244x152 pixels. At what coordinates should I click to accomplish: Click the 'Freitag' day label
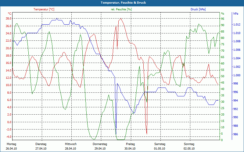pyautogui.click(x=131, y=144)
